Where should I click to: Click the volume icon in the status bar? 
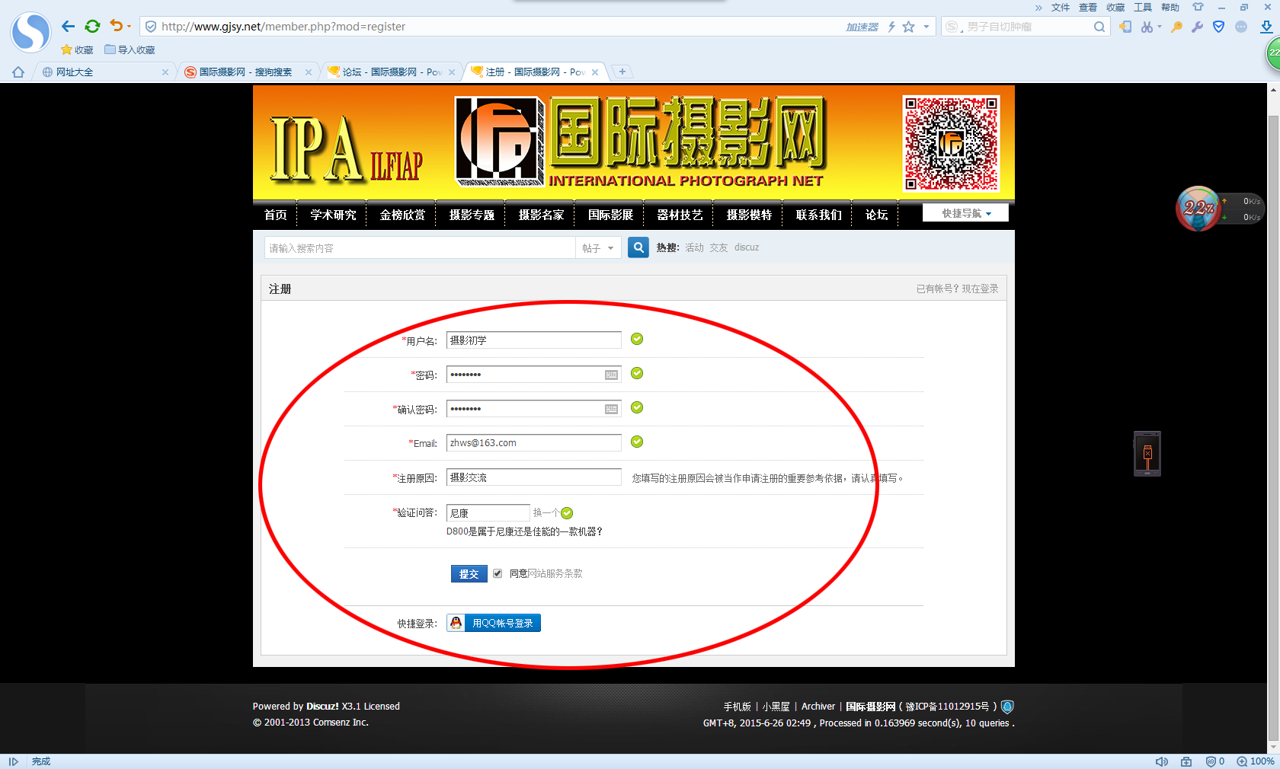click(x=1162, y=761)
